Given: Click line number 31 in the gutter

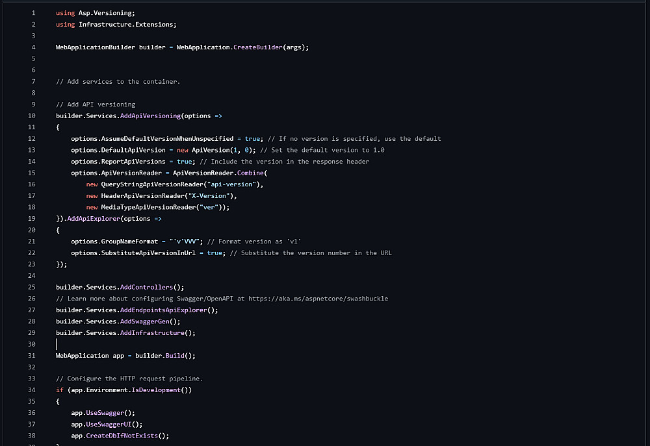Looking at the screenshot, I should click(32, 355).
